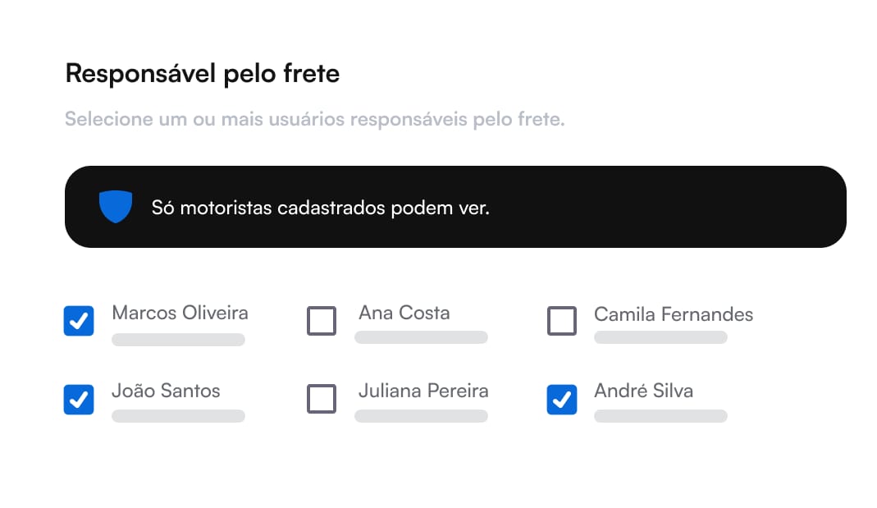Click the placeholder bar under André Silva
This screenshot has height=508, width=877.
click(x=660, y=416)
